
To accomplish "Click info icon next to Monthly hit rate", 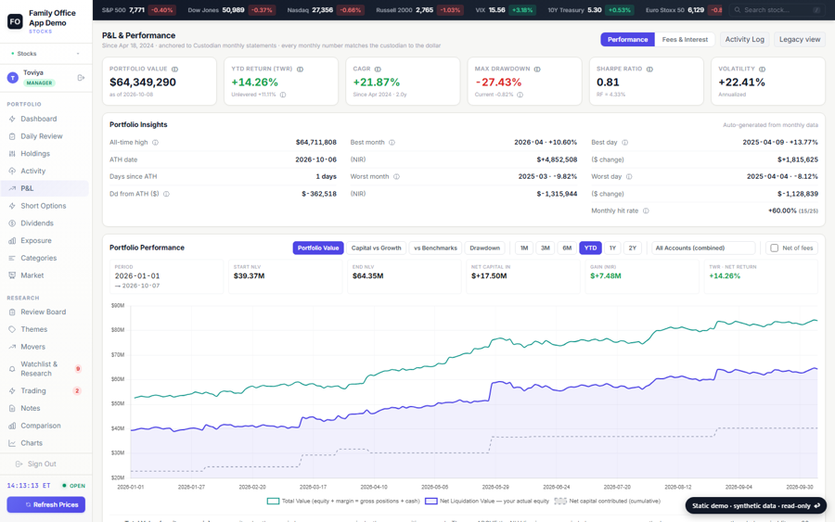I will click(x=646, y=210).
